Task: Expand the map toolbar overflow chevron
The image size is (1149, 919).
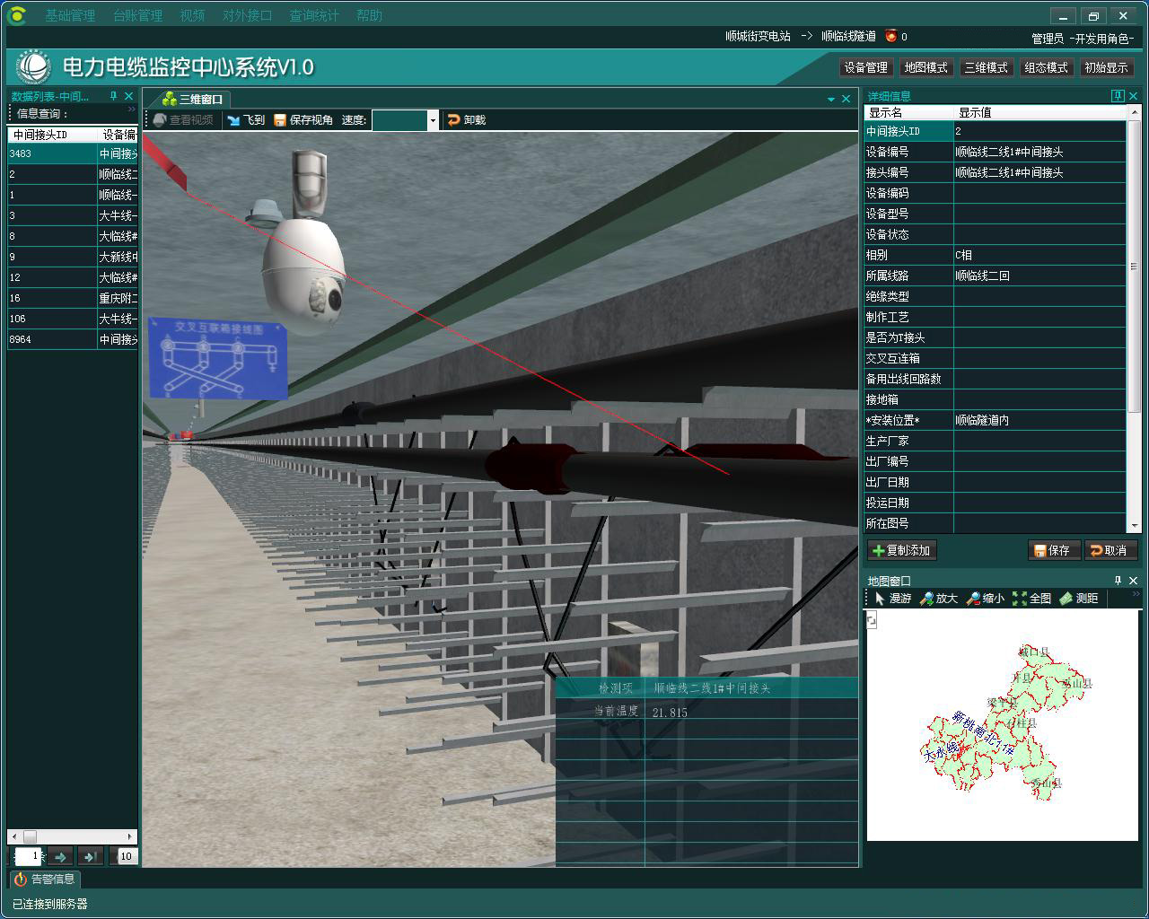Action: (1136, 594)
